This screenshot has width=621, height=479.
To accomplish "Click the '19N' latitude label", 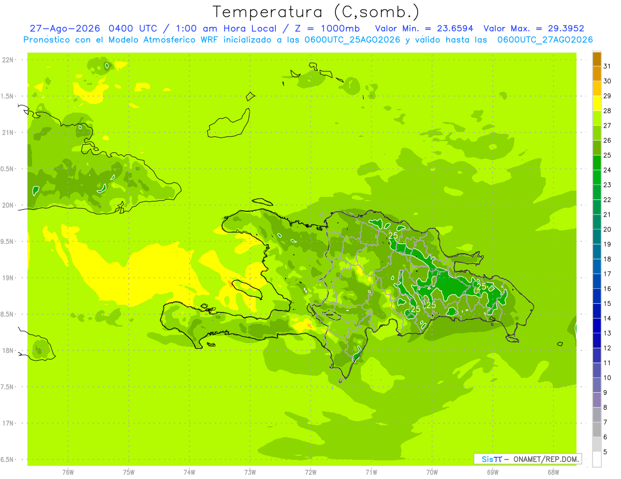I will click(8, 277).
